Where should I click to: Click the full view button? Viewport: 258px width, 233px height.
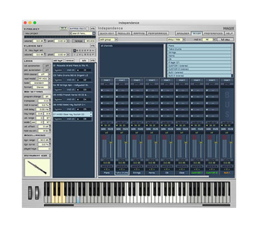225,39
